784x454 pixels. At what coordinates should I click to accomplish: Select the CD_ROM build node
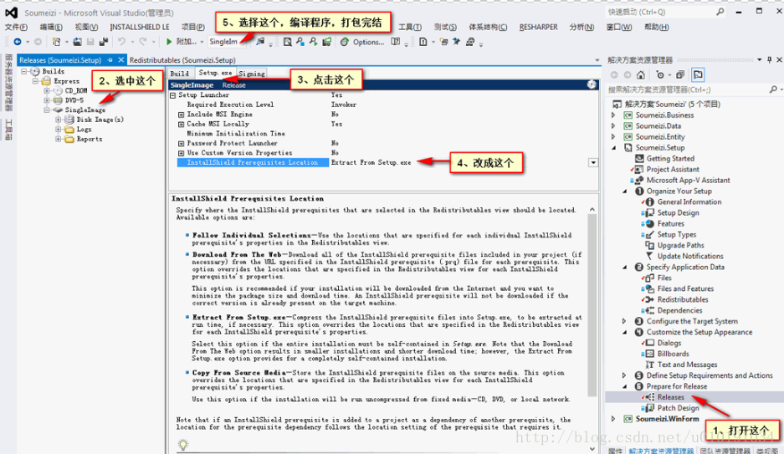[76, 90]
